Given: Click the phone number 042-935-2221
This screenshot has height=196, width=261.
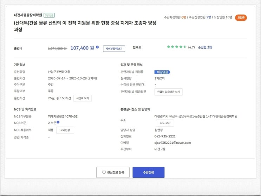Looking at the screenshot, I should point(165,136).
